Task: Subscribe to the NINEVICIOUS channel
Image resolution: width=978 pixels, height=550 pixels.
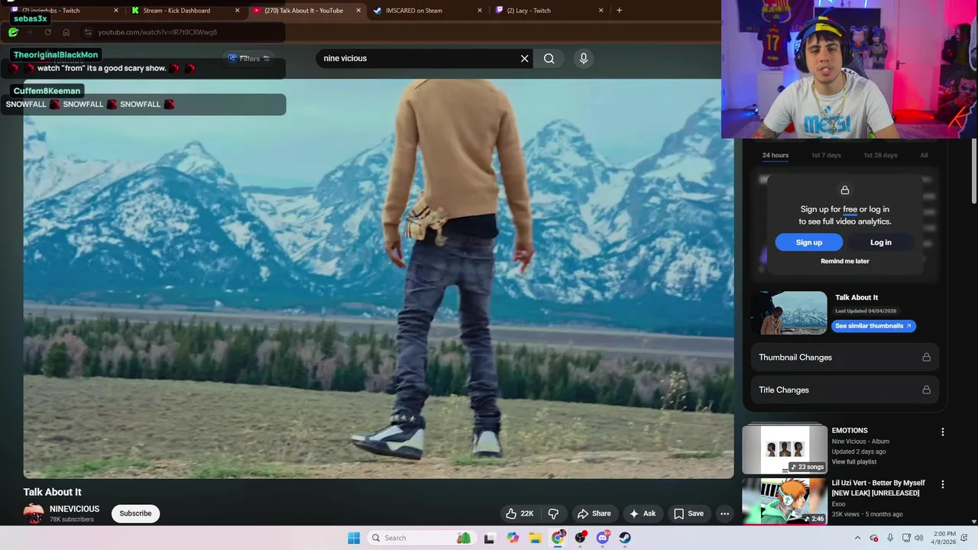Action: coord(135,513)
